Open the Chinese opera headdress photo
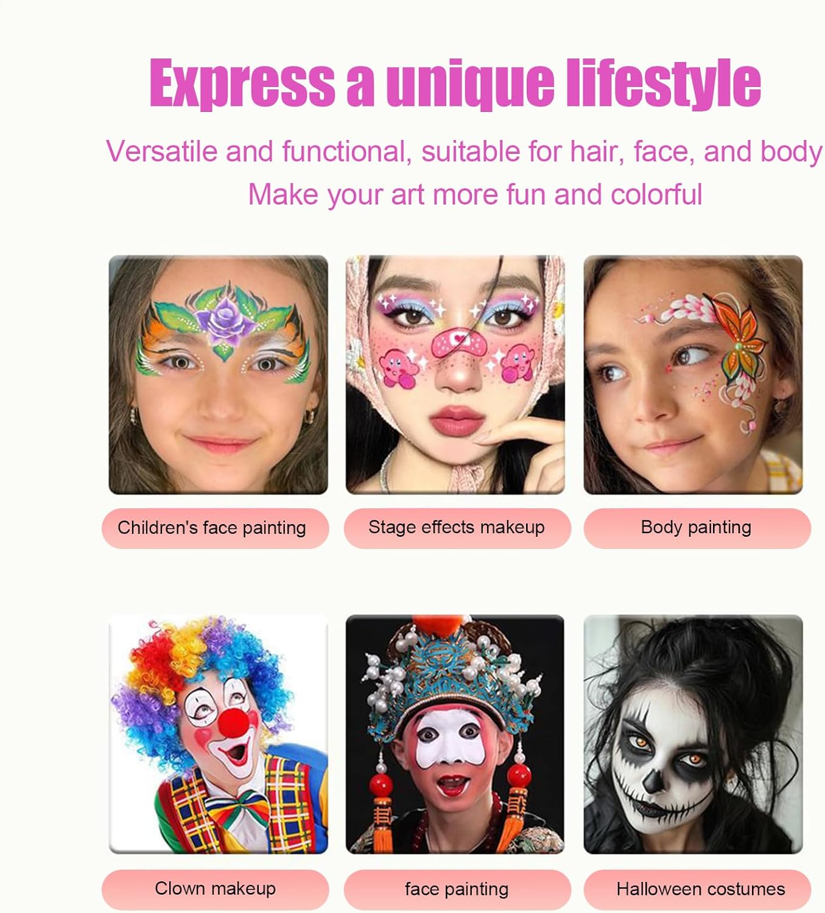 (x=455, y=734)
